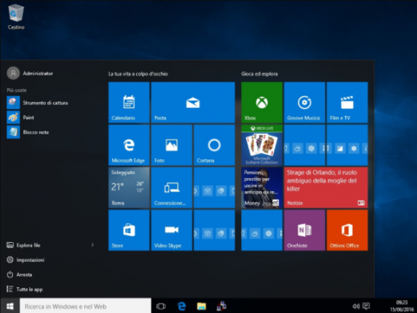Click the volume speaker tray icon
The image size is (417, 313).
tap(356, 306)
